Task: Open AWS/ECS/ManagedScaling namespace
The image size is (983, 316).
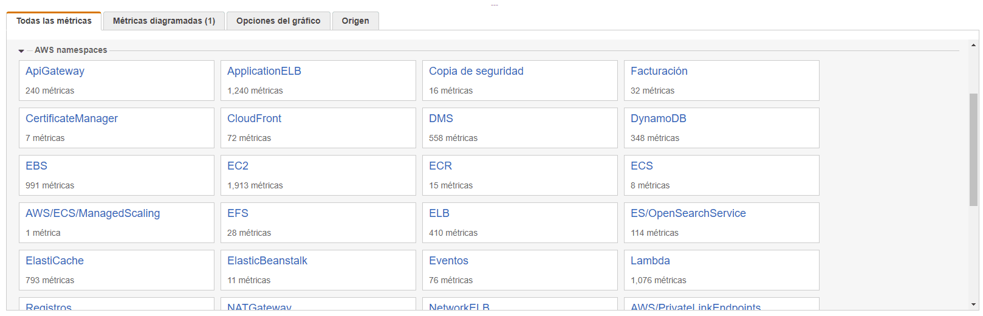Action: pyautogui.click(x=93, y=213)
